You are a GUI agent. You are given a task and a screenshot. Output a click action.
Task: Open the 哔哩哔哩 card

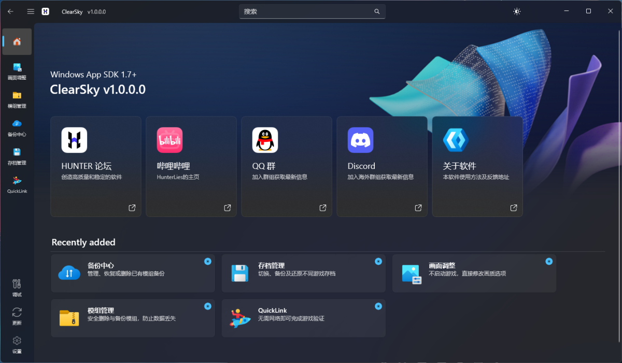[x=191, y=166]
